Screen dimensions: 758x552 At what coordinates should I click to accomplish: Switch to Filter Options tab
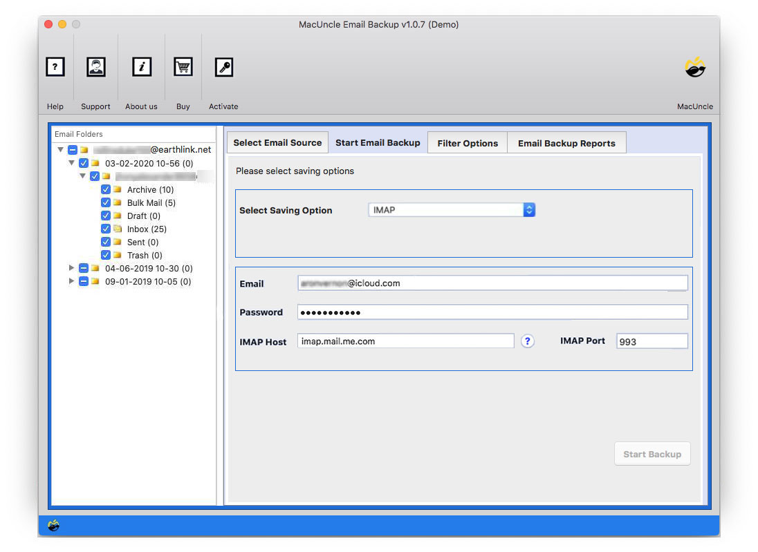[468, 143]
